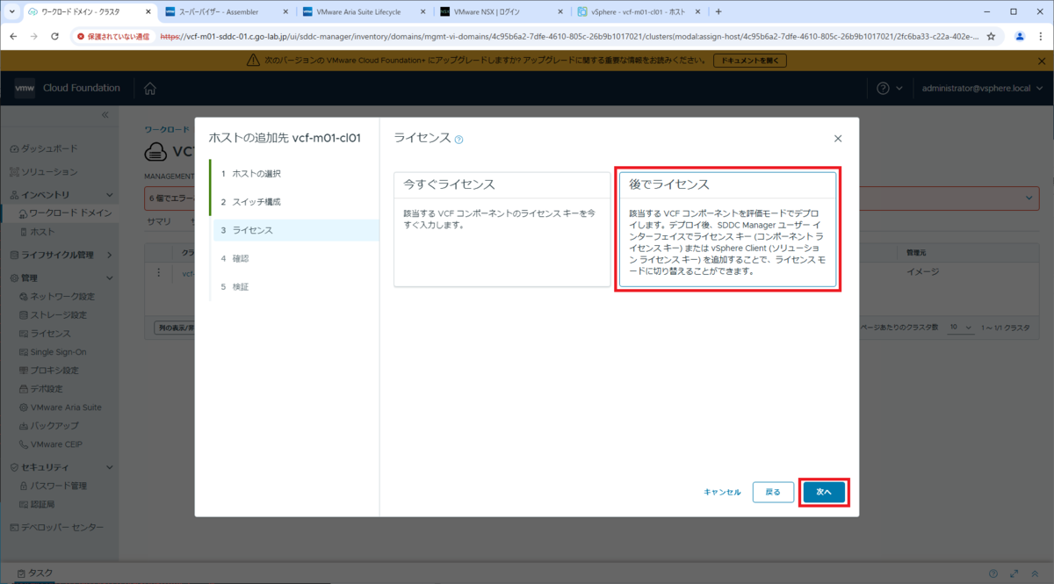Viewport: 1054px width, 584px height.
Task: Expand the error banner chevron
Action: tap(1029, 199)
